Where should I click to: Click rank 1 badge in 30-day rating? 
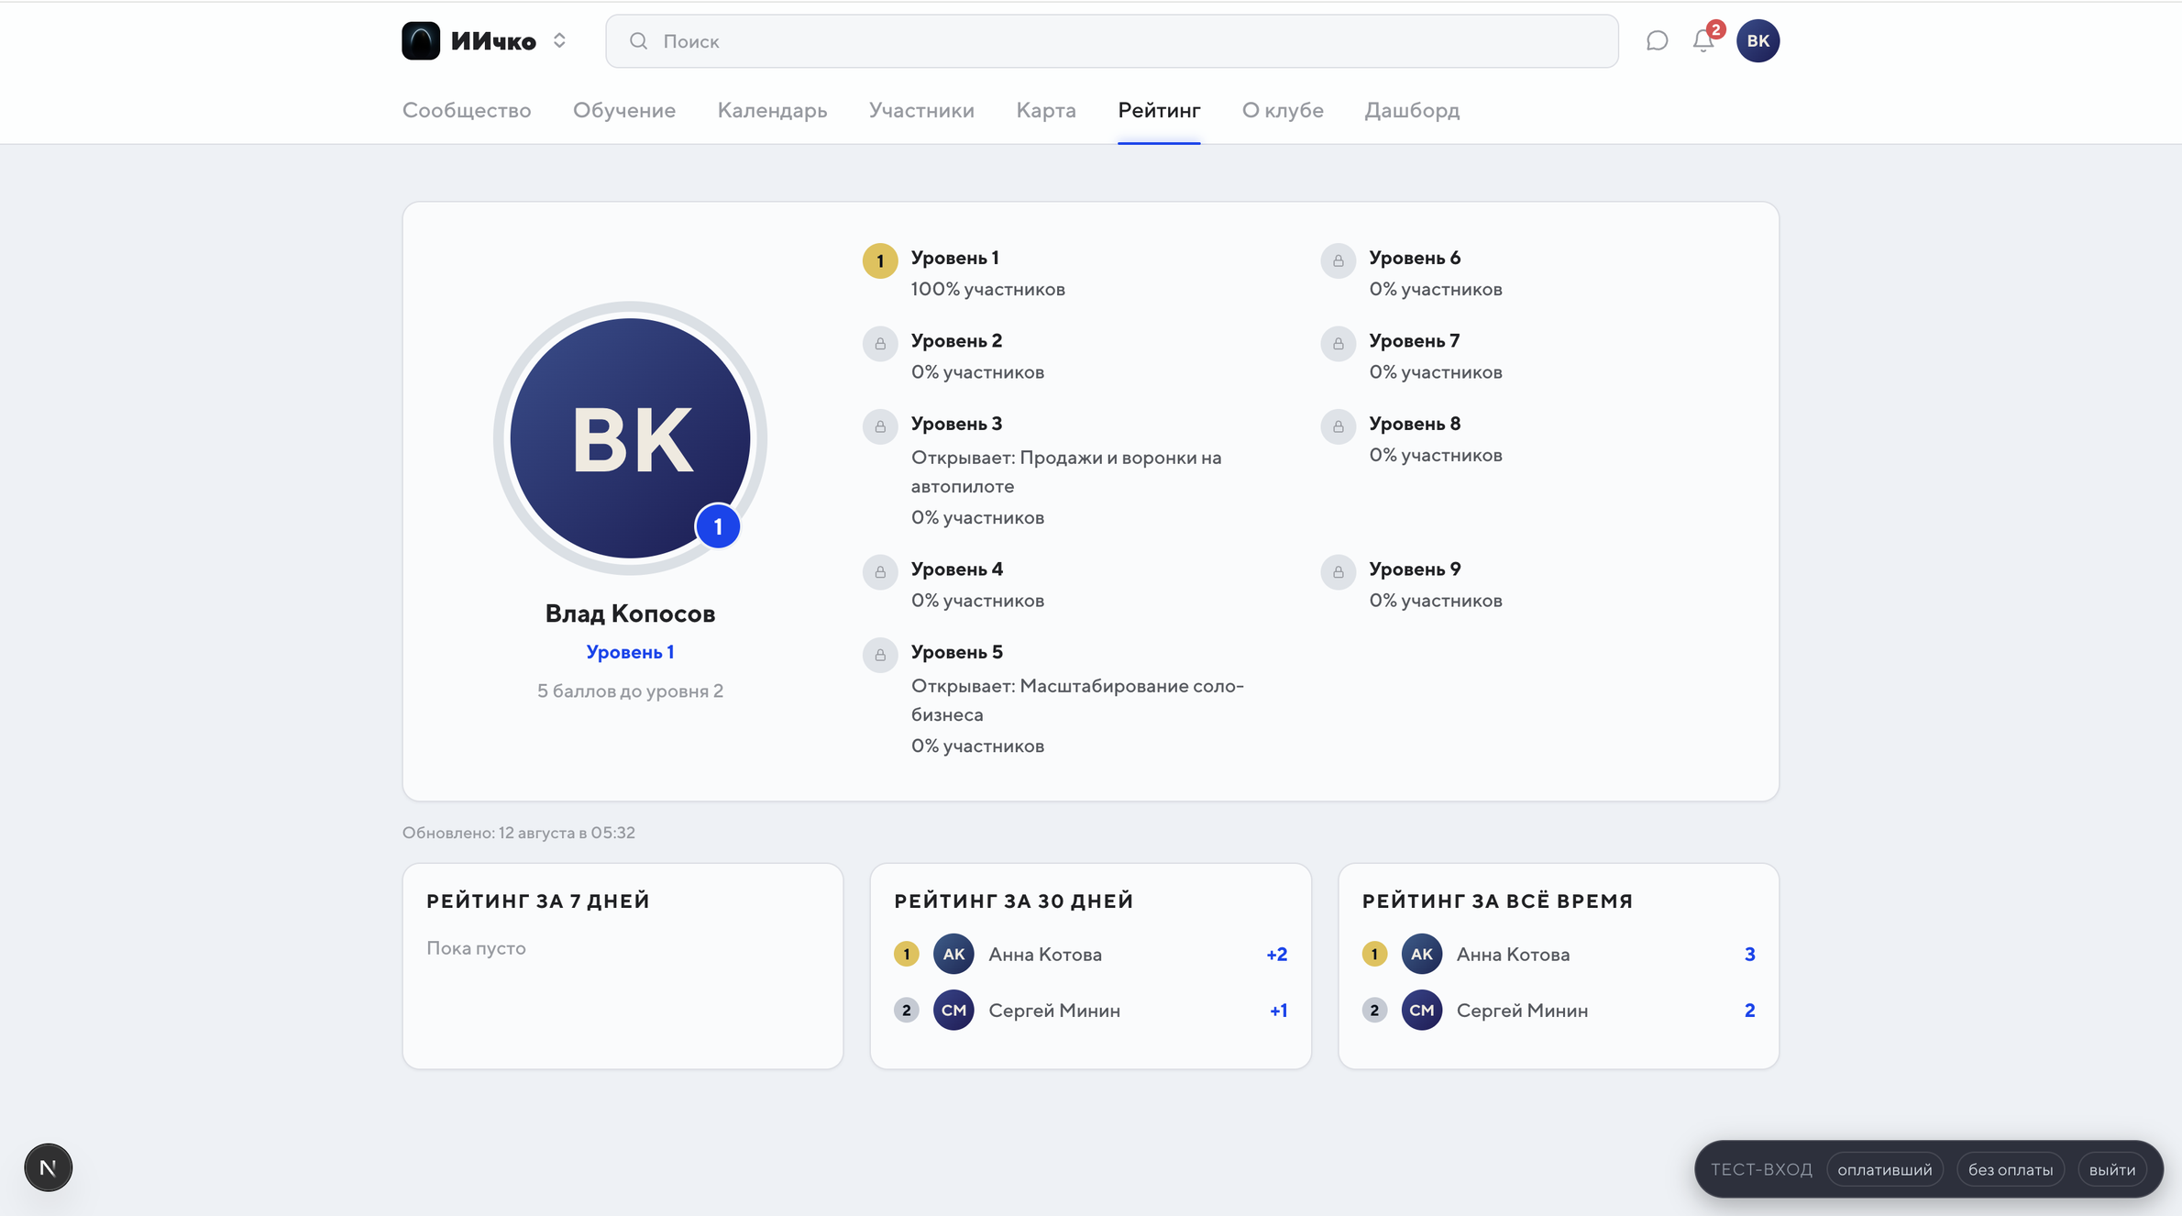coord(906,954)
